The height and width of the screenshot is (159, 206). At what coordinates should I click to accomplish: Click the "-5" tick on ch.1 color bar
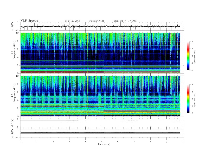[192, 56]
